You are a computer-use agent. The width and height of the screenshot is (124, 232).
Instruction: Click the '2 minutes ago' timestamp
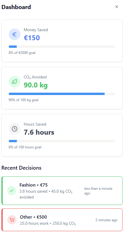107,220
